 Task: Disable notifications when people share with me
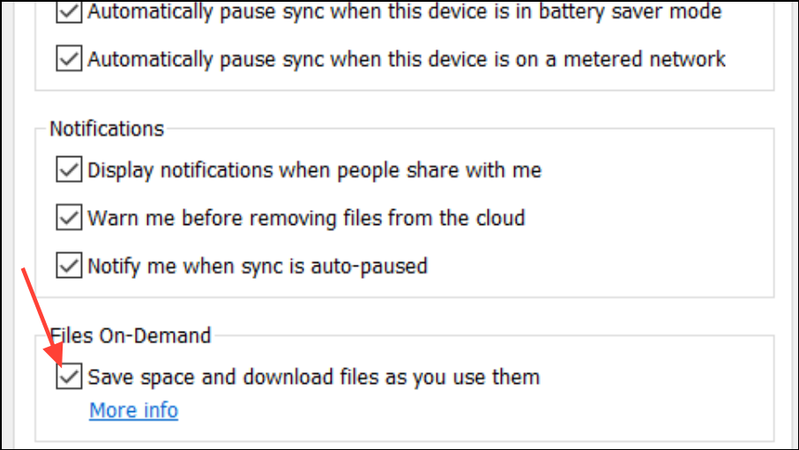pos(69,169)
